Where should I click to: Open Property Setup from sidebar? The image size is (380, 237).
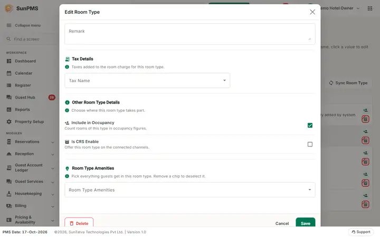(x=30, y=122)
